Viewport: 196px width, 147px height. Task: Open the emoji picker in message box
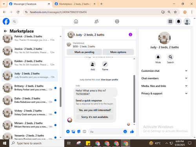click(125, 131)
